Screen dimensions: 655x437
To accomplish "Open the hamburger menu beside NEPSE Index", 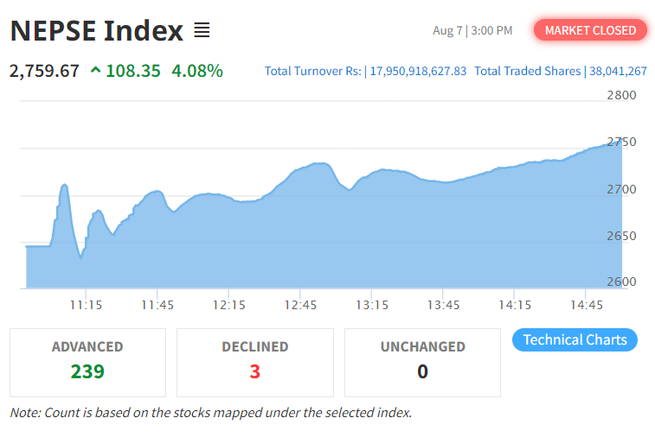I will [202, 31].
